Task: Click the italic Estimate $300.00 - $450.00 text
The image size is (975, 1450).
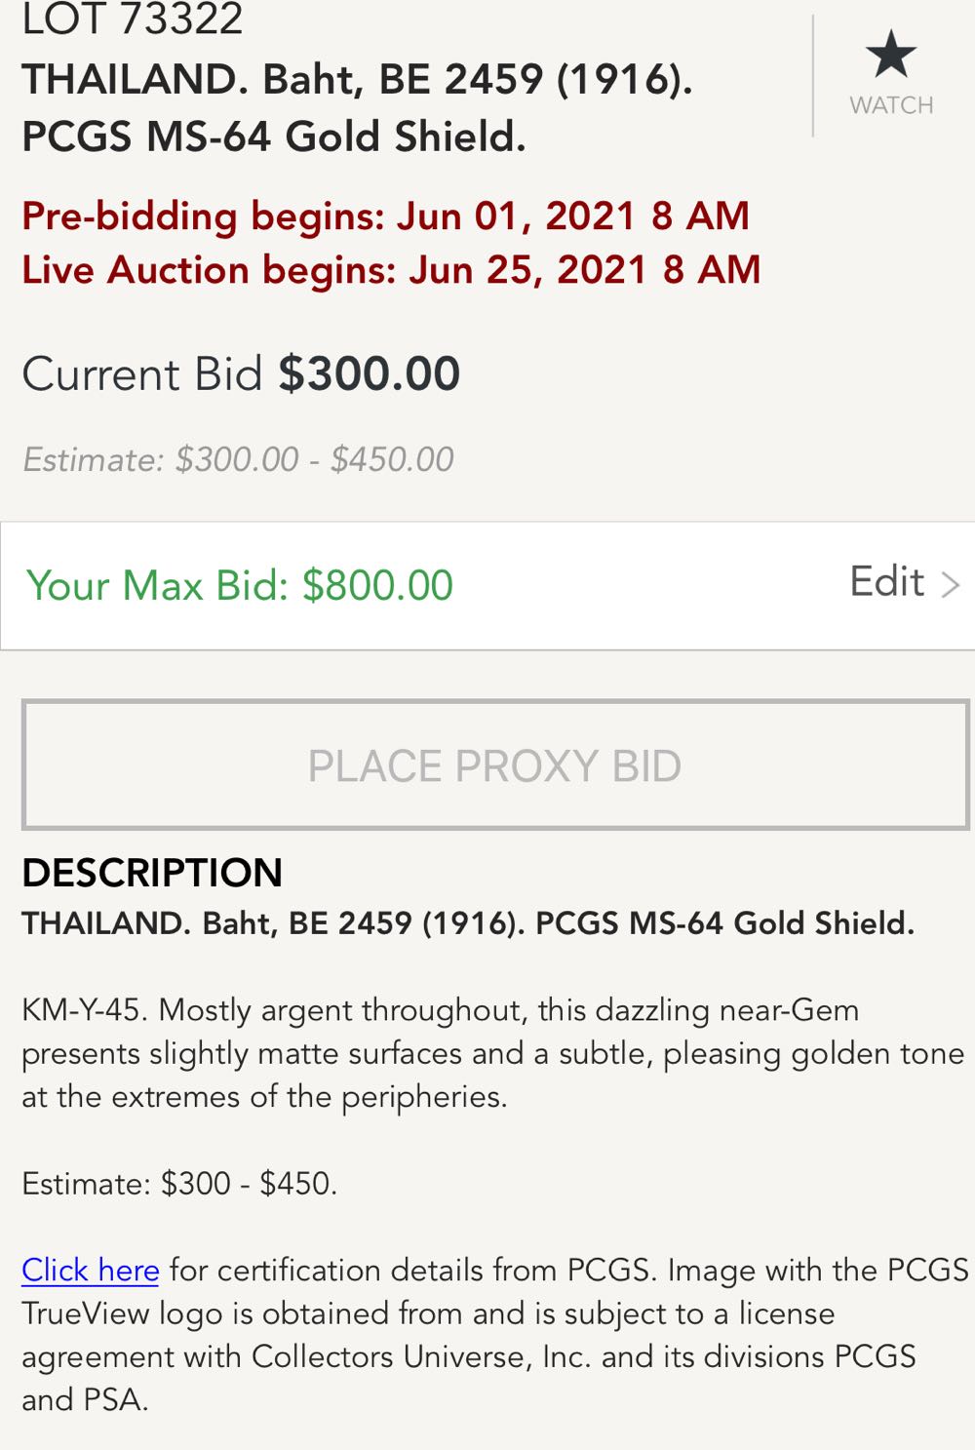Action: coord(238,459)
